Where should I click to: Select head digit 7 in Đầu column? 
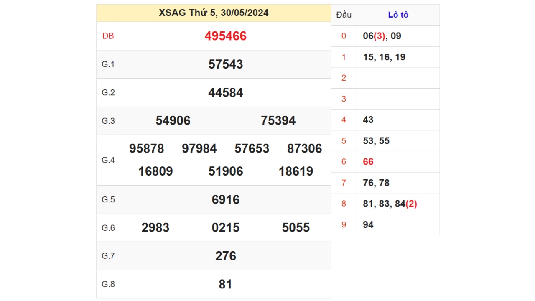(344, 183)
